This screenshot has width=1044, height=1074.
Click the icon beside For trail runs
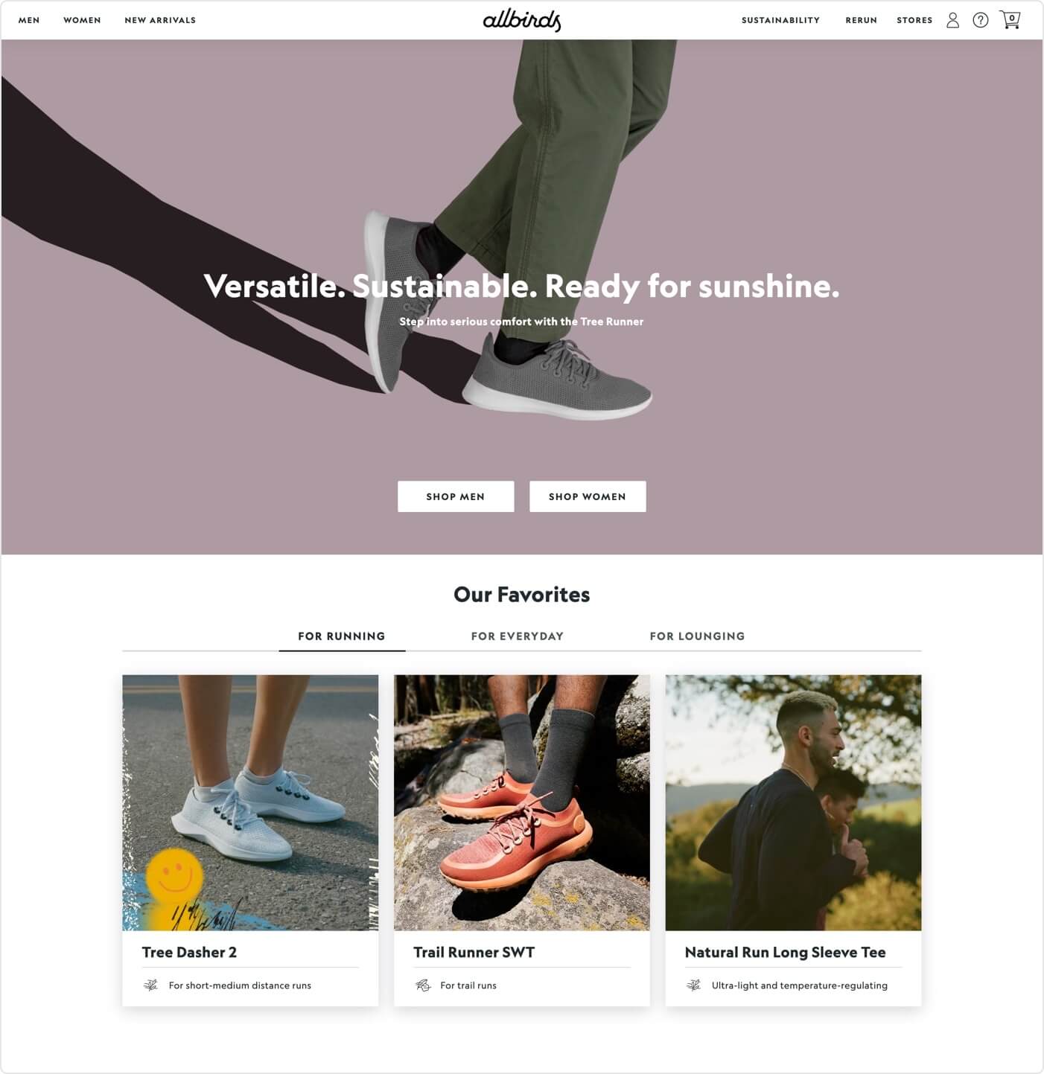[423, 985]
